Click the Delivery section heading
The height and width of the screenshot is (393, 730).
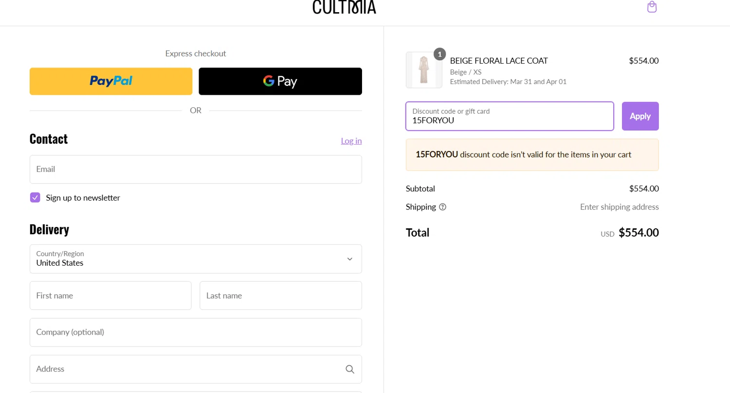tap(49, 229)
